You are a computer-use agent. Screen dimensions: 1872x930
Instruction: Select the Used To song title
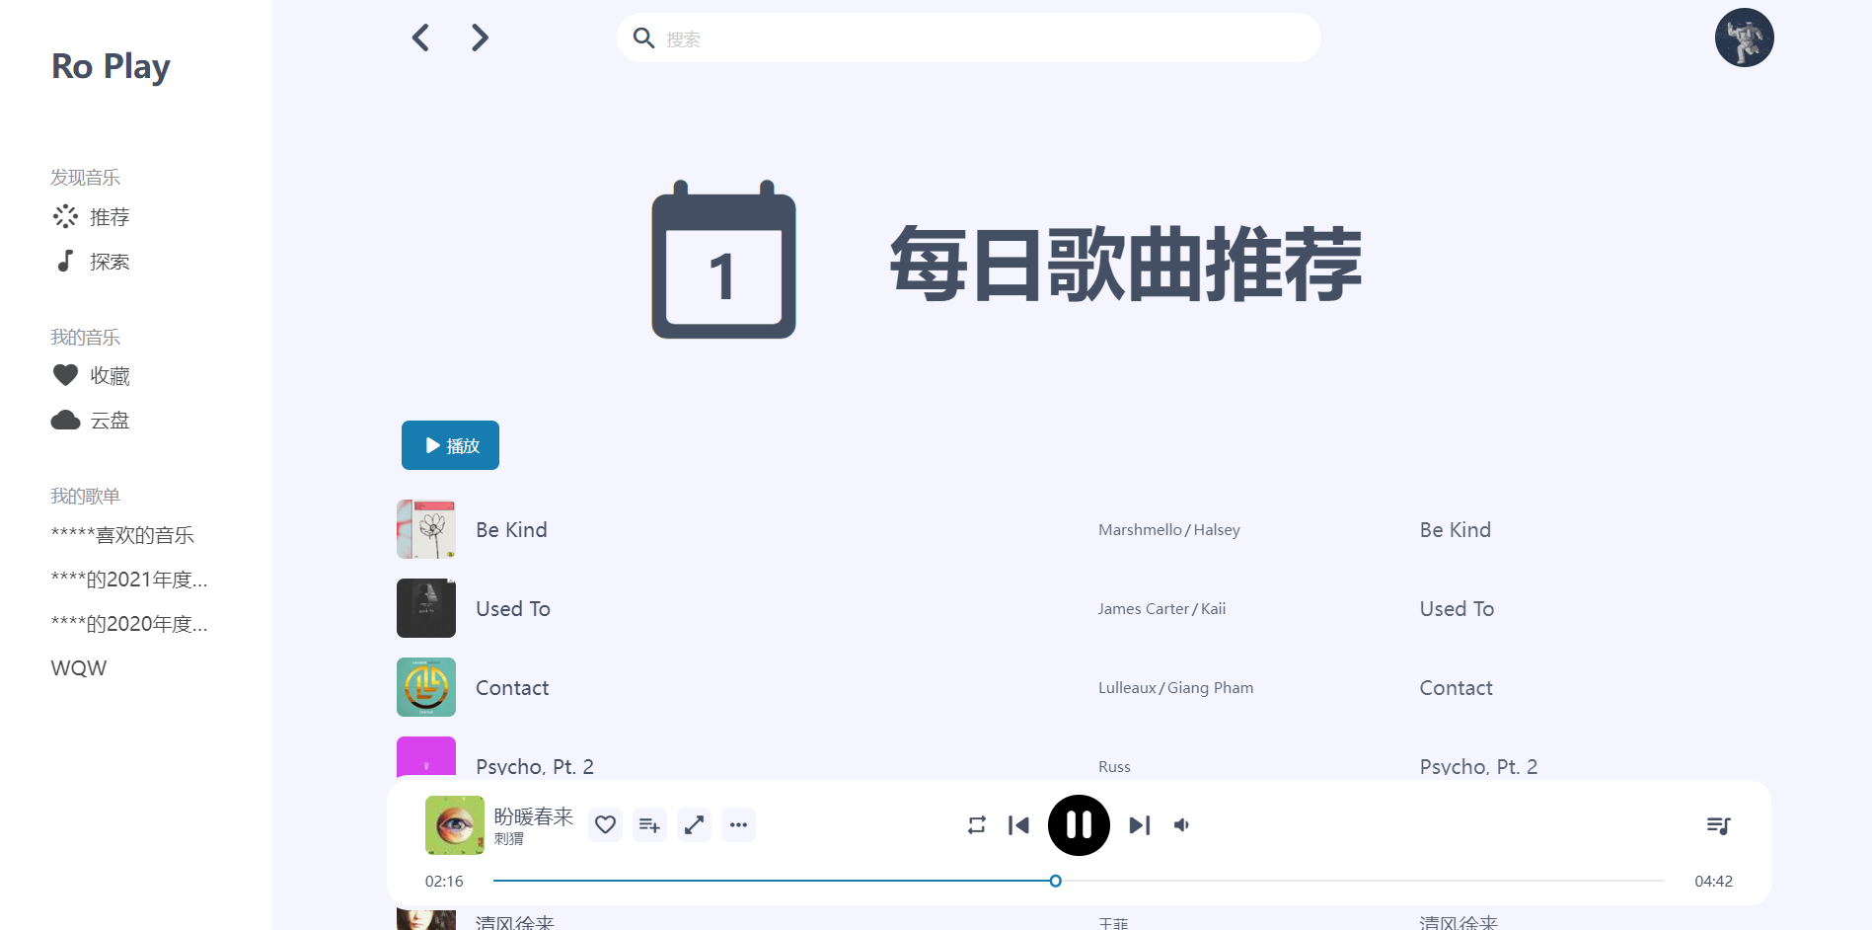point(513,609)
